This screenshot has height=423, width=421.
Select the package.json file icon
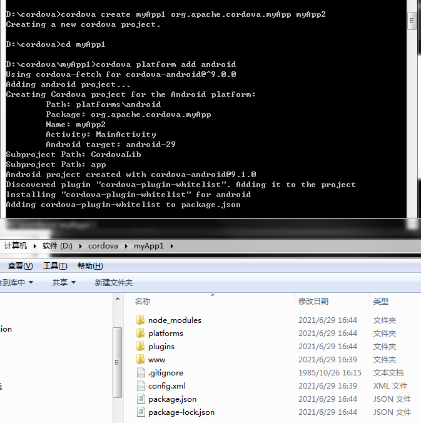pos(141,399)
